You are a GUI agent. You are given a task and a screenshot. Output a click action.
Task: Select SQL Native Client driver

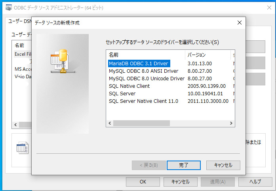[x=129, y=86]
